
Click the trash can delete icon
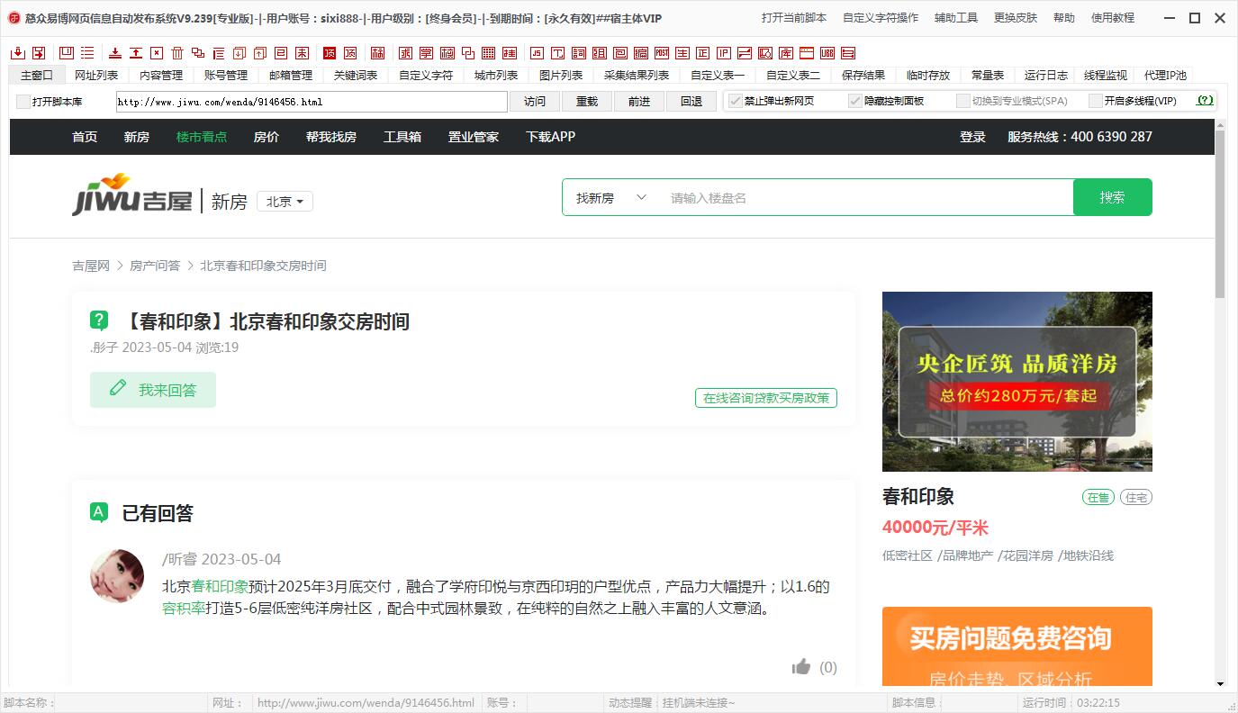177,53
